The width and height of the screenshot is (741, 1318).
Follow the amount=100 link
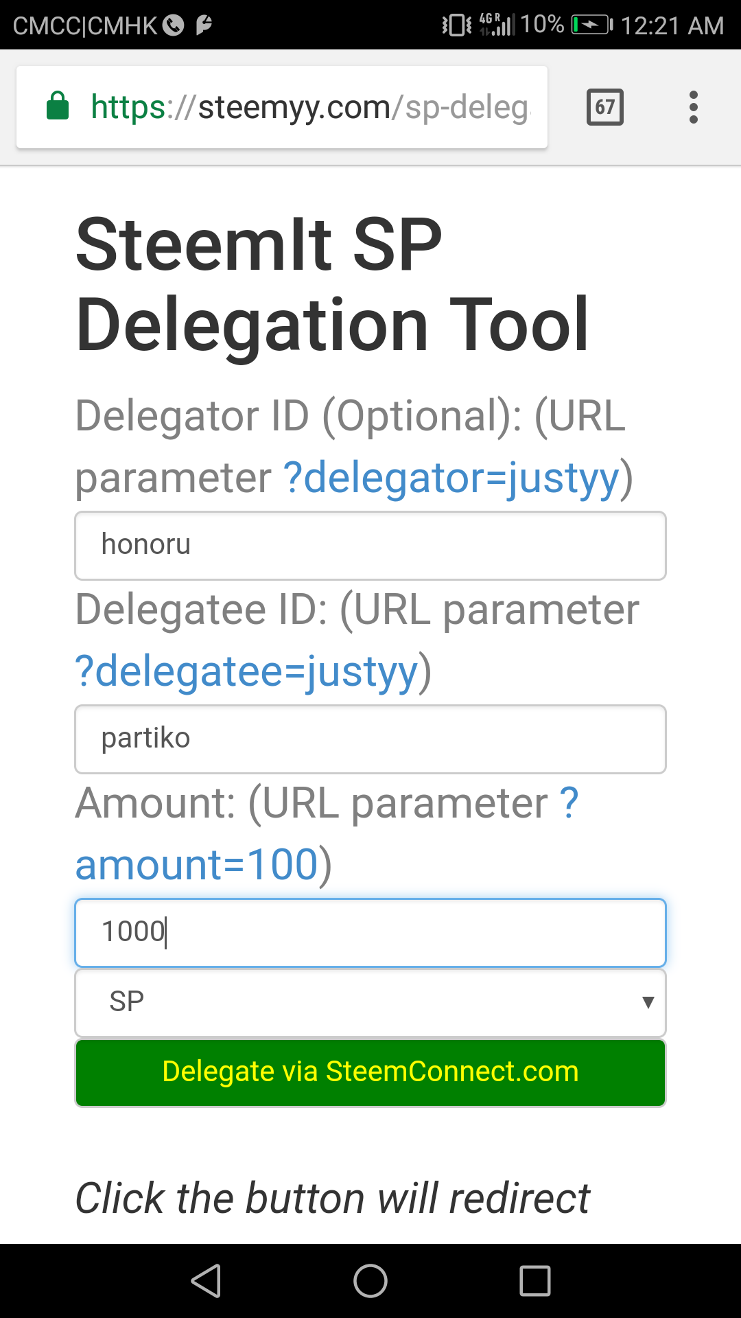197,864
